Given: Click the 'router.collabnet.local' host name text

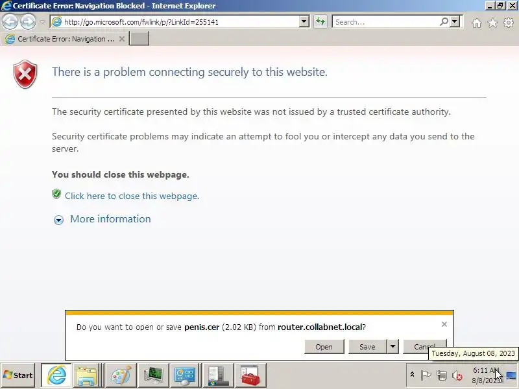Looking at the screenshot, I should (320, 327).
